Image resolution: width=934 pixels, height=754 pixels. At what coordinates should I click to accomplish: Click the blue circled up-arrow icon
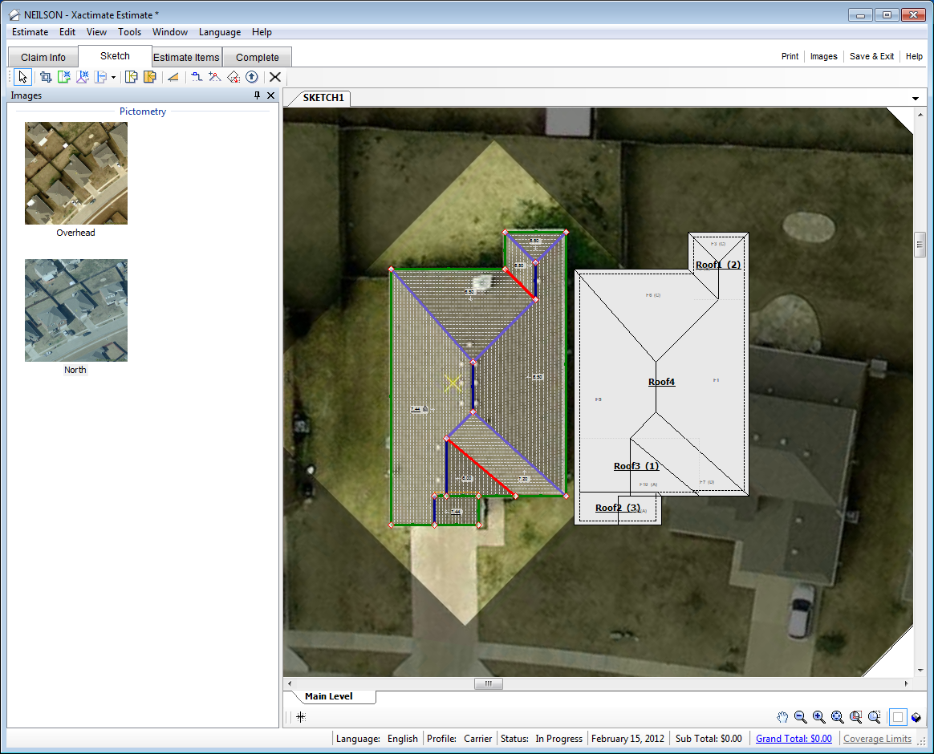click(252, 77)
